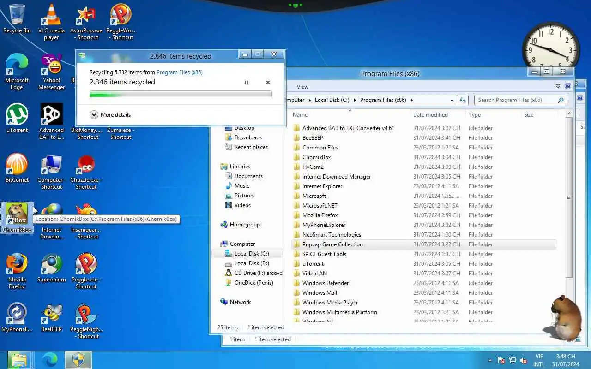
Task: Select the ChomikBox desktop icon
Action: point(17,218)
